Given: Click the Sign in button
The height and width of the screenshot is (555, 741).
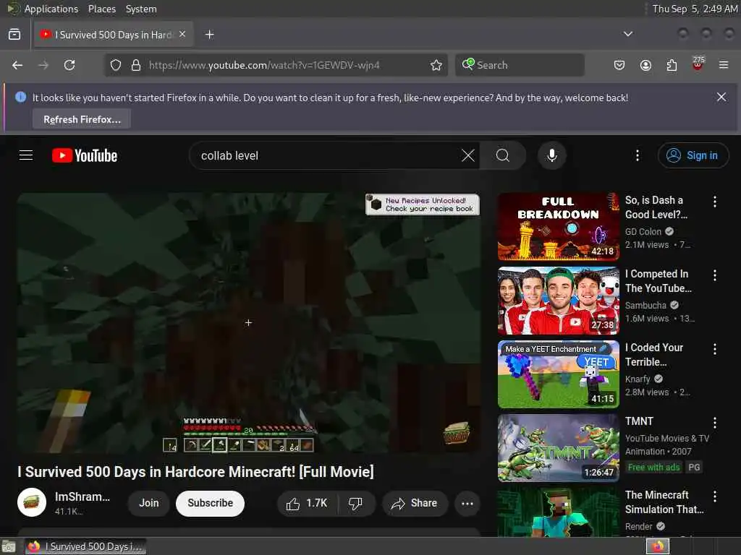Looking at the screenshot, I should pos(693,155).
